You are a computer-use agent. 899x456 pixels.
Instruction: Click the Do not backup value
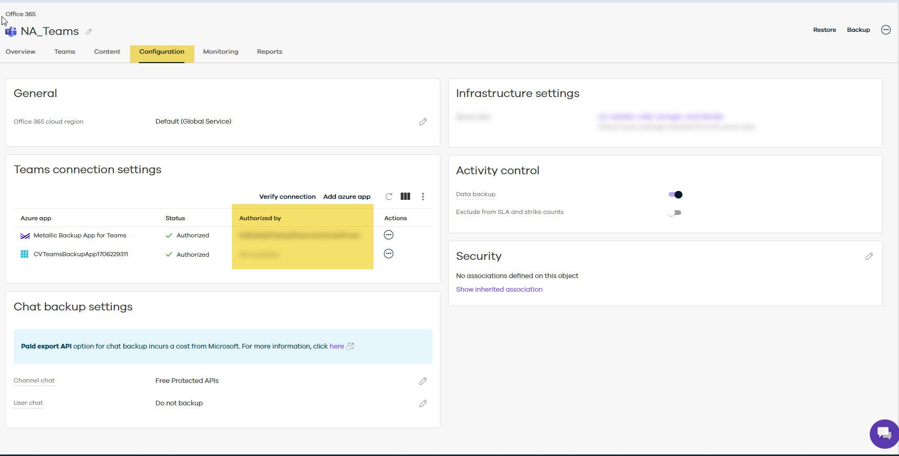click(x=179, y=403)
